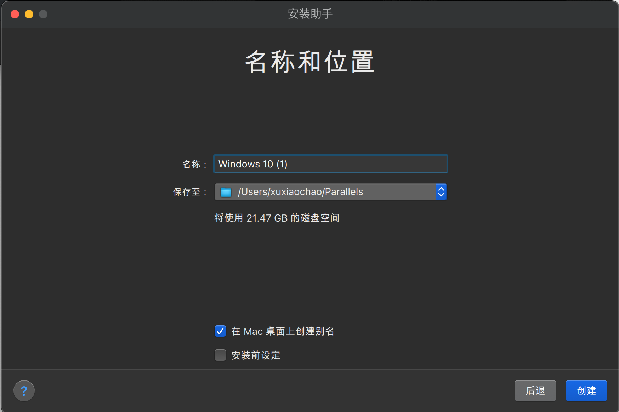Image resolution: width=619 pixels, height=412 pixels.
Task: Click the 创建 button
Action: (586, 391)
